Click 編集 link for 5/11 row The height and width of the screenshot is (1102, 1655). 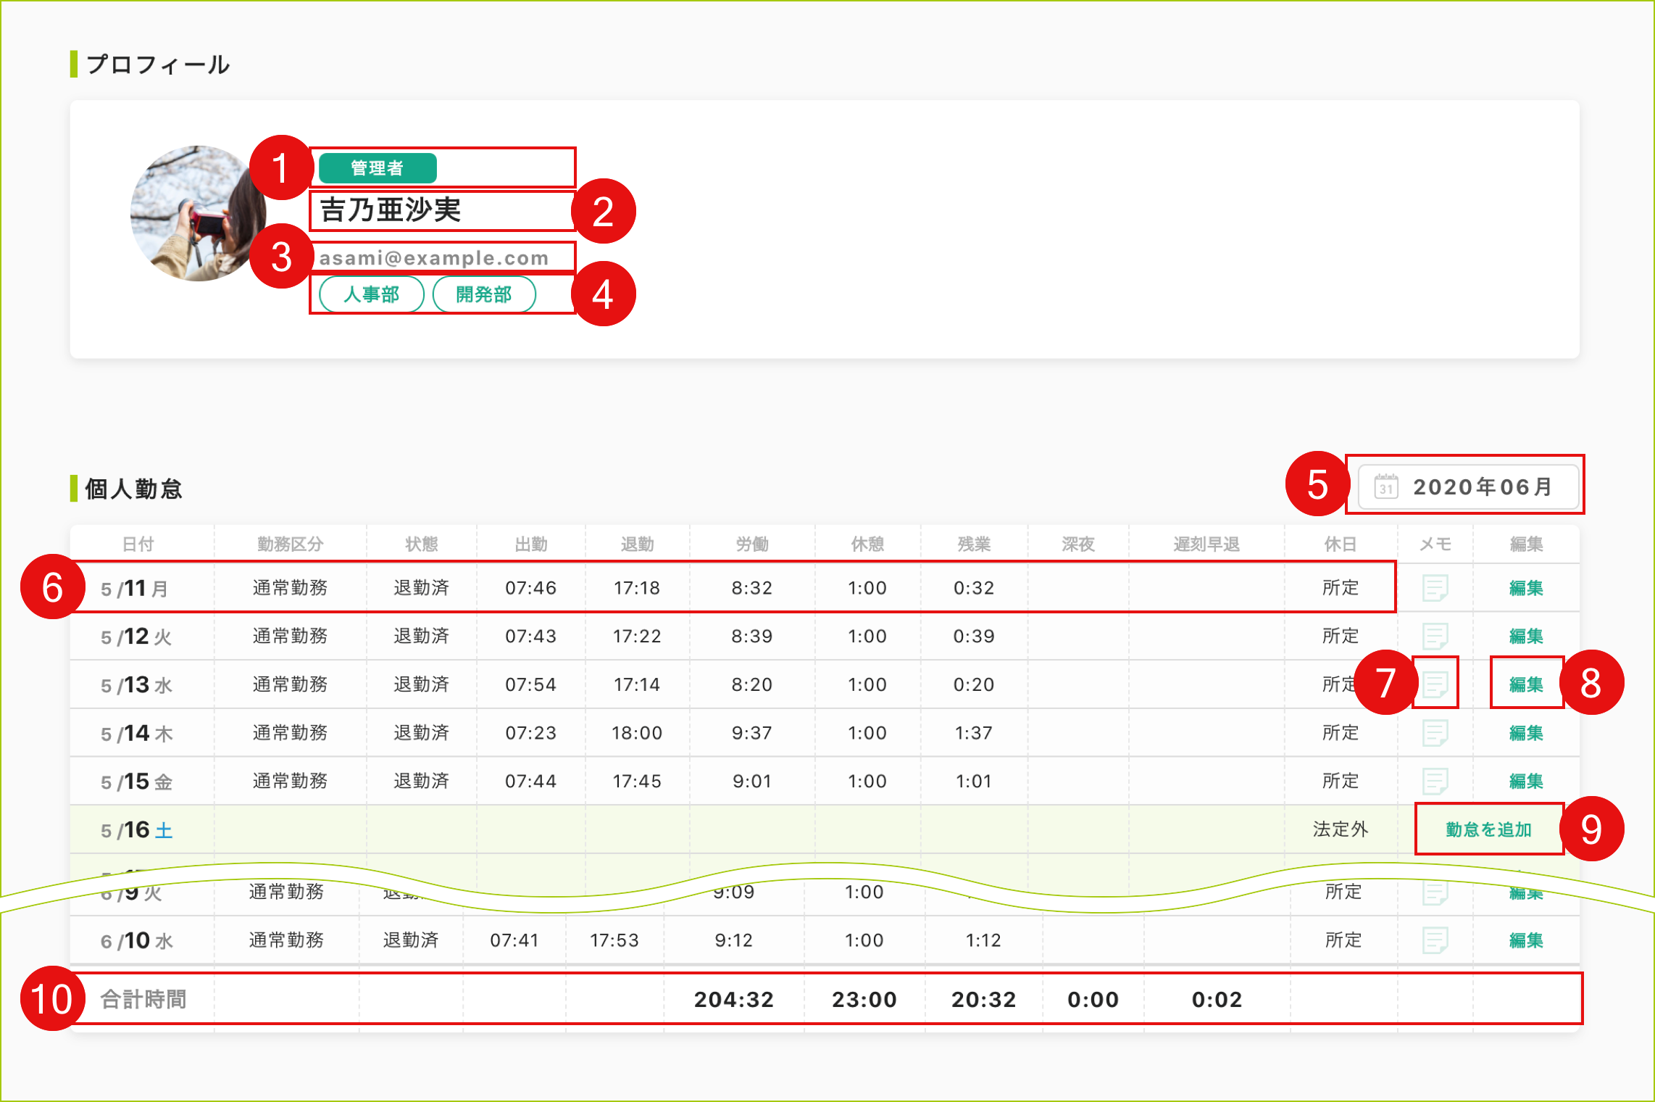(x=1525, y=588)
